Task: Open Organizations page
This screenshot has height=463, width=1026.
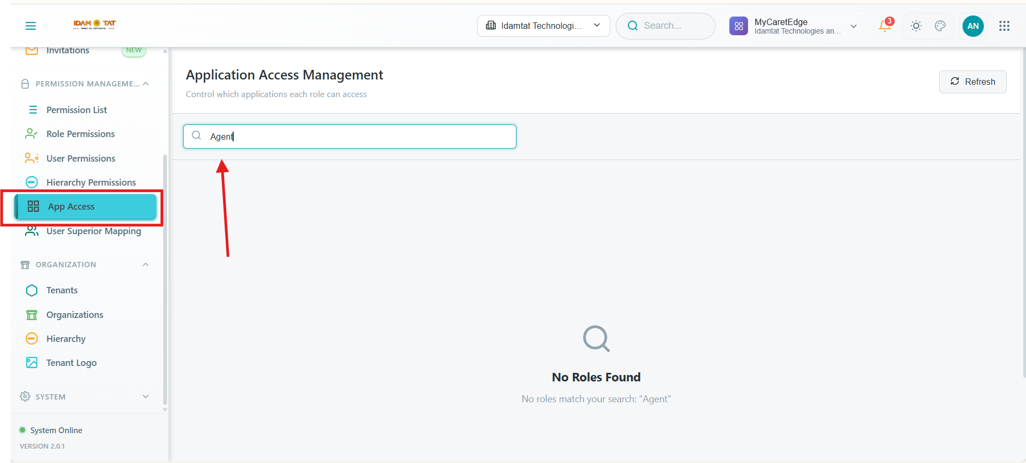Action: click(75, 315)
